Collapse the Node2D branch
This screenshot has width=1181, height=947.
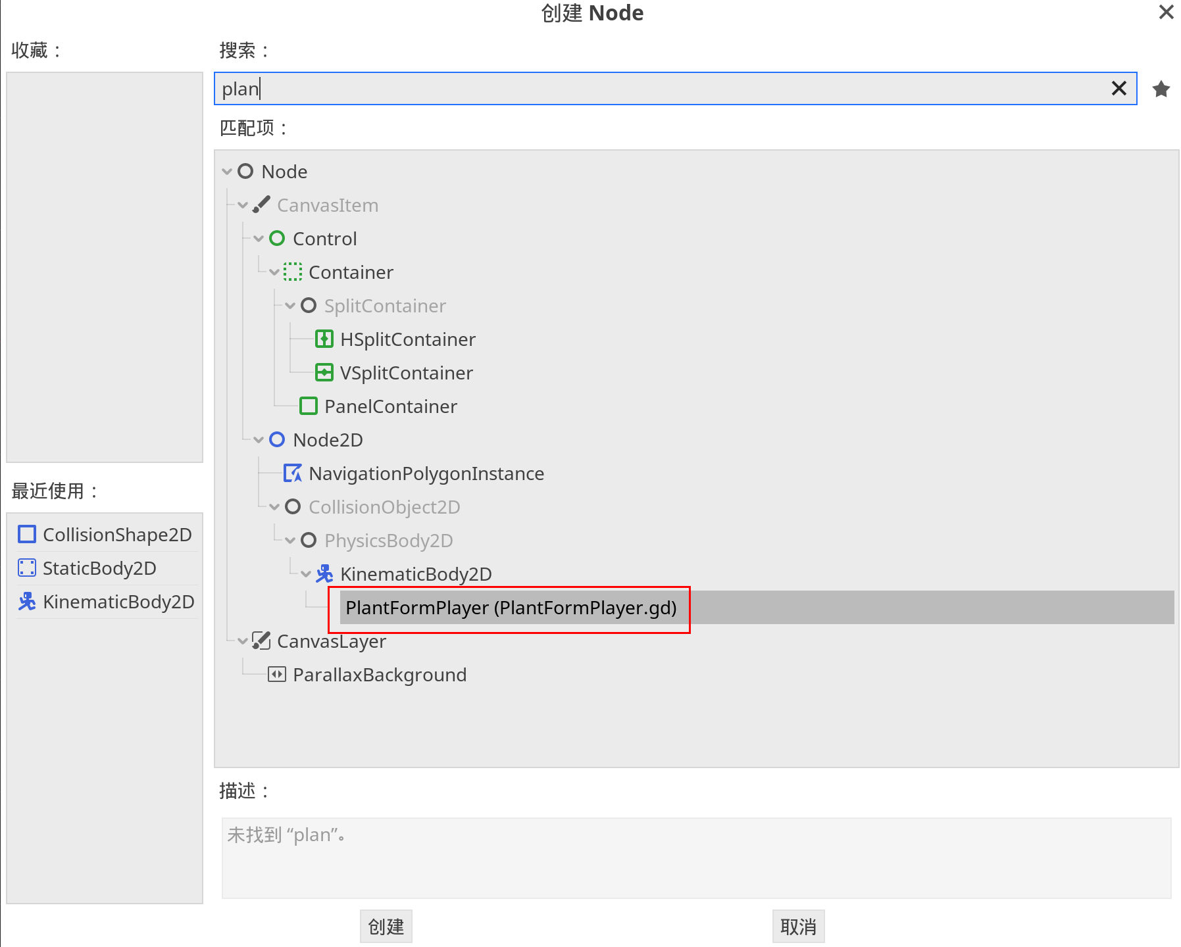[259, 440]
